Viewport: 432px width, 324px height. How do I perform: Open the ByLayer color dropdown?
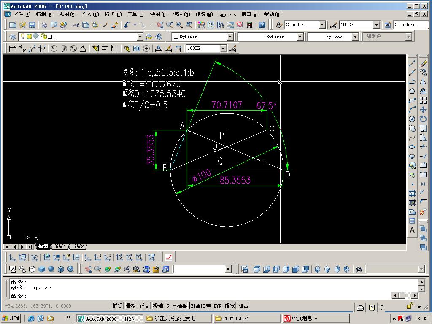[x=230, y=37]
